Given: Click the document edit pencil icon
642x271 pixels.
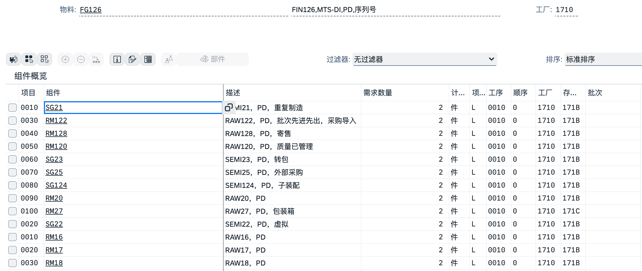Looking at the screenshot, I should point(132,59).
